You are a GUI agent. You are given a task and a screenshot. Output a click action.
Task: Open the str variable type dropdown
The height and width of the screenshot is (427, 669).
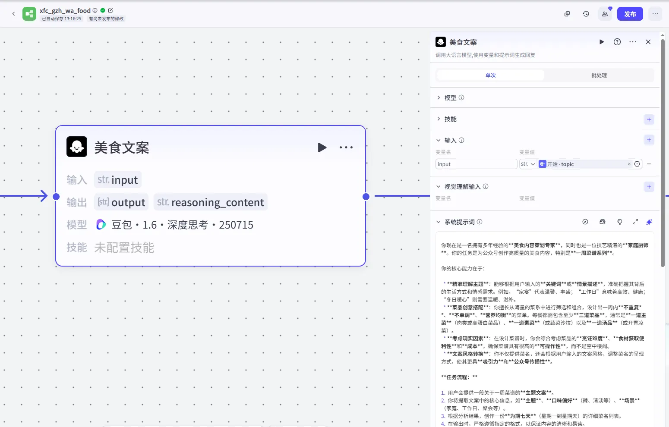(x=528, y=164)
